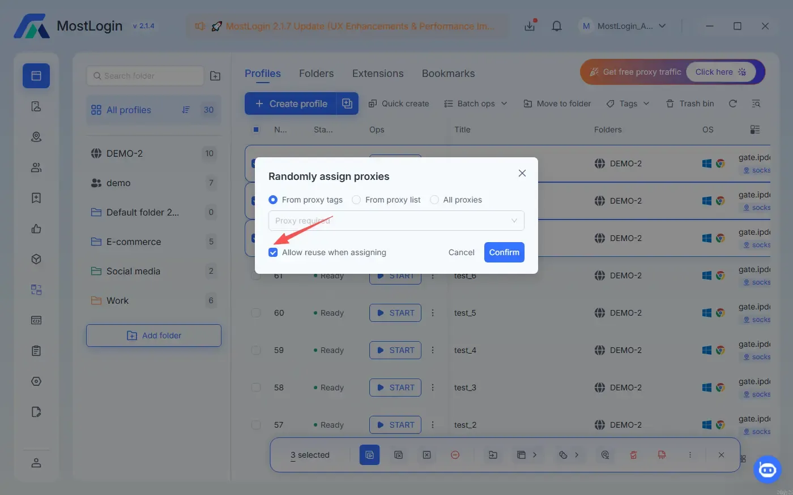
Task: Refresh the profile list
Action: tap(733, 104)
